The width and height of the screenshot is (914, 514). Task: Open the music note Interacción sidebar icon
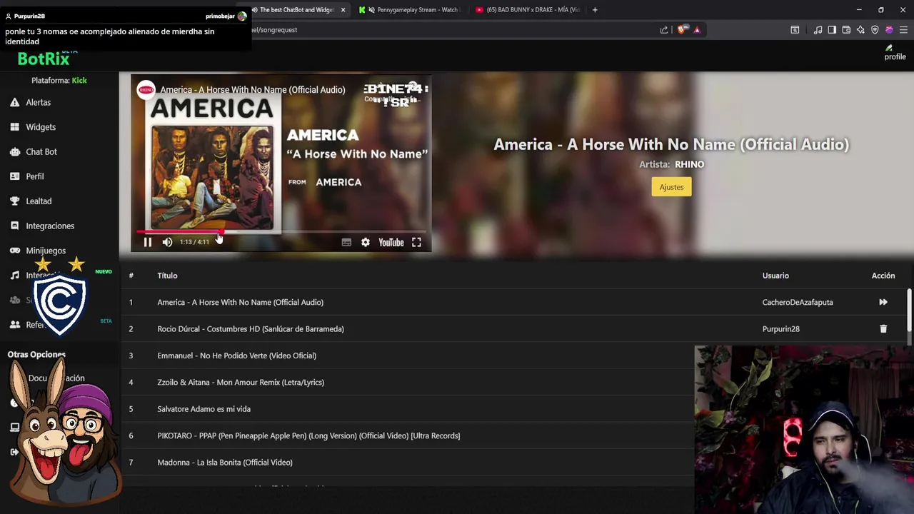pos(14,276)
